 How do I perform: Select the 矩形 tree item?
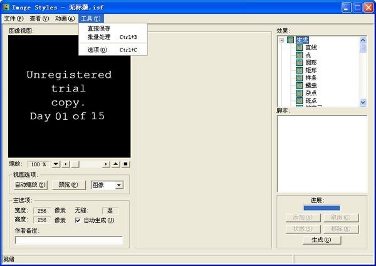click(x=311, y=70)
